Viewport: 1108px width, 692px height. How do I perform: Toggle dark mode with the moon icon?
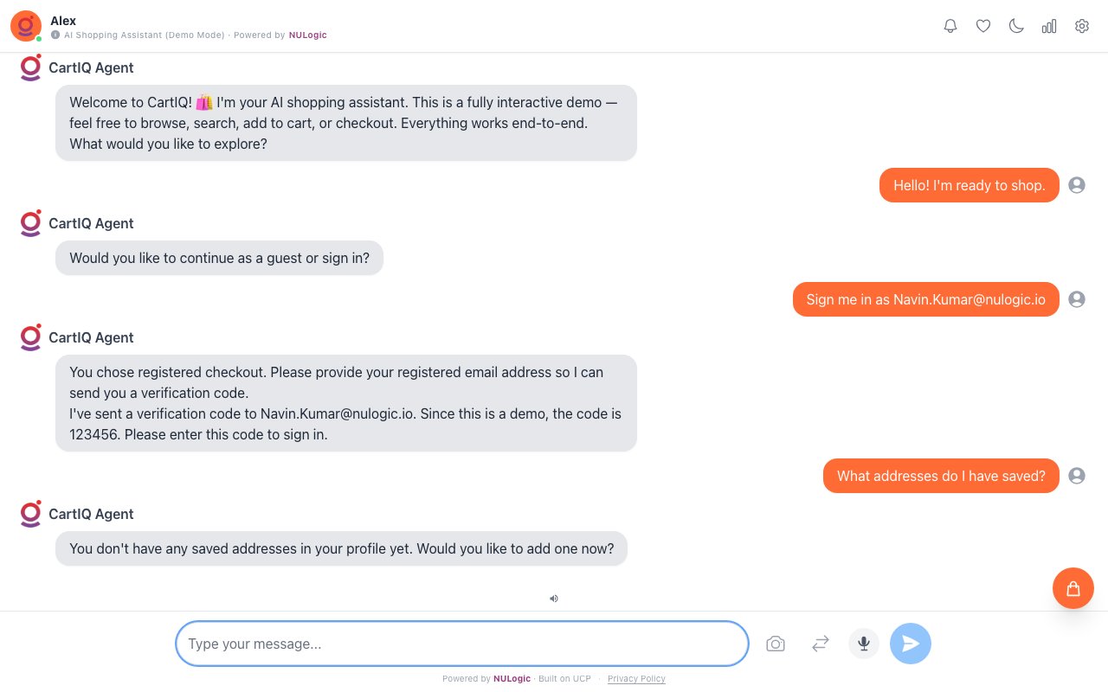click(x=1016, y=26)
